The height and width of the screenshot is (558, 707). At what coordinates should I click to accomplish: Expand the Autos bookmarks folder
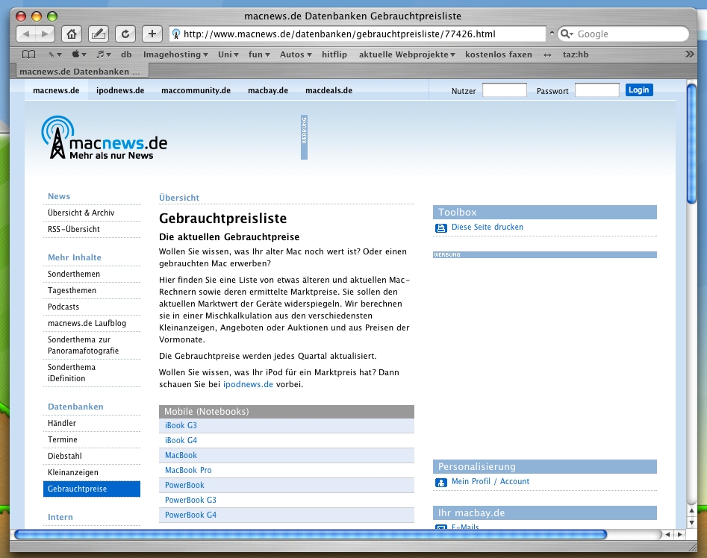[x=296, y=54]
